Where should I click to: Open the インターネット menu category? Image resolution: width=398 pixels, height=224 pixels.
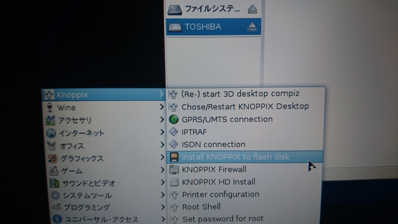pos(105,133)
